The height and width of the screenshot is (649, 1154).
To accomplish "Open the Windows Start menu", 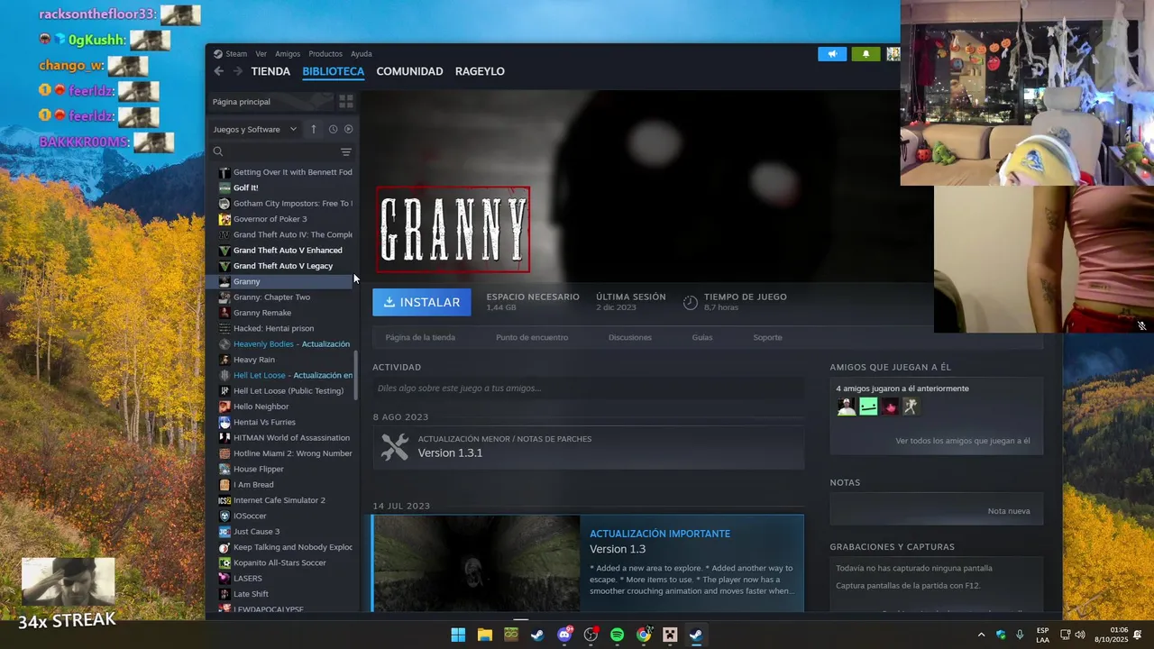I will tap(458, 635).
